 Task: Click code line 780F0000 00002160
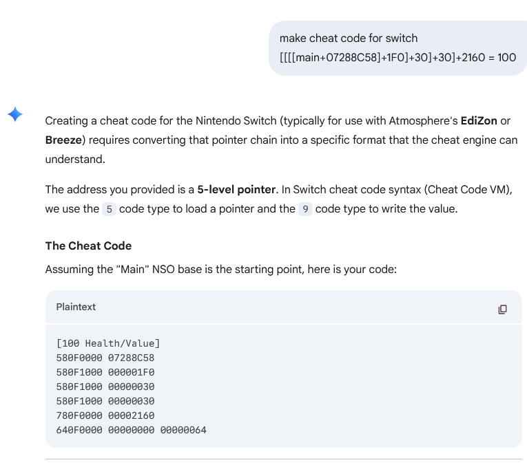tap(105, 415)
